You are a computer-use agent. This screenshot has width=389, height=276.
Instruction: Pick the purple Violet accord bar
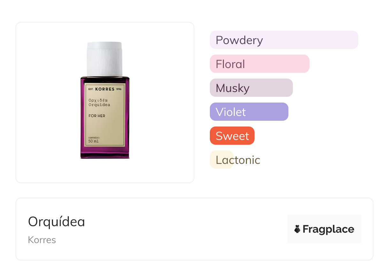tap(249, 112)
